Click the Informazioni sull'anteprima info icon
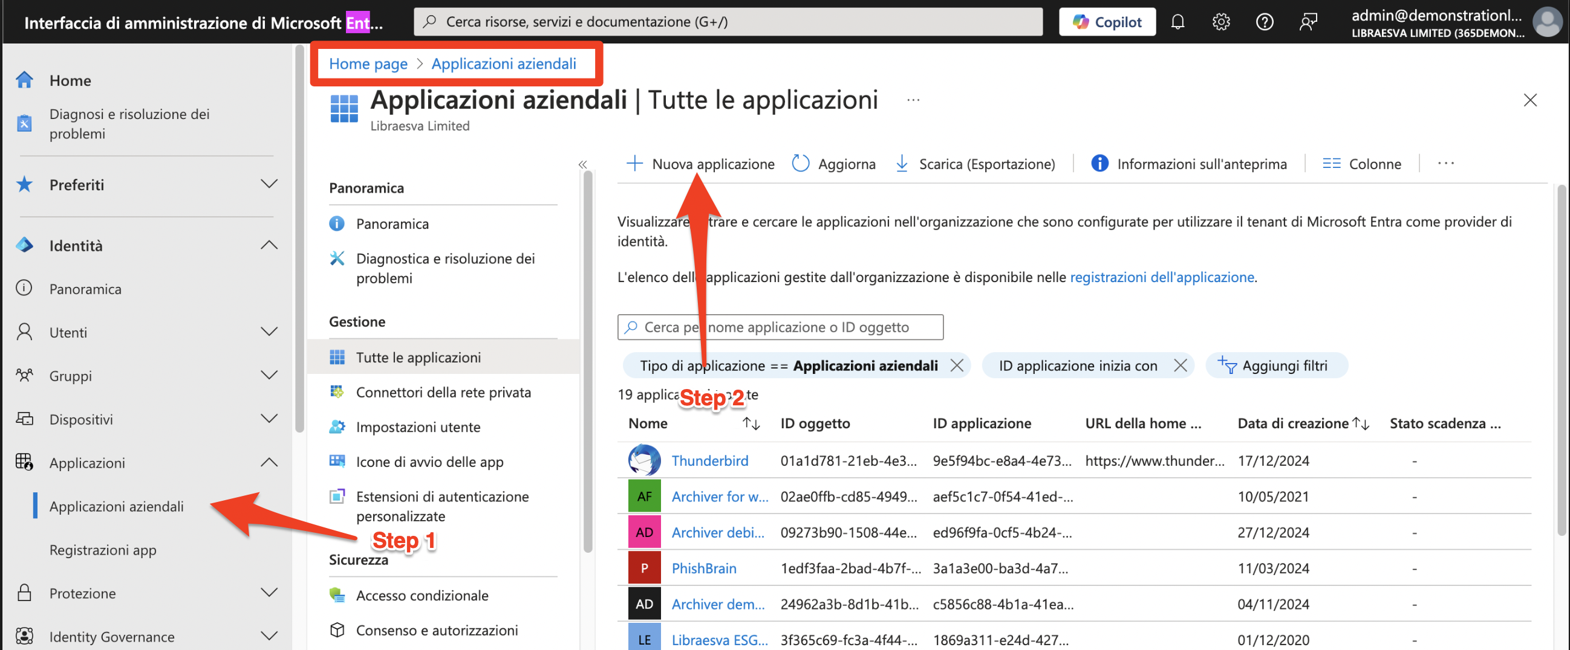Viewport: 1570px width, 650px height. (x=1099, y=163)
